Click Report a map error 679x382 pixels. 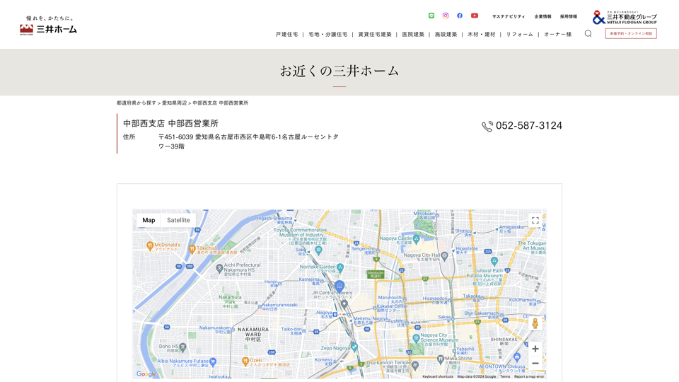coord(529,377)
